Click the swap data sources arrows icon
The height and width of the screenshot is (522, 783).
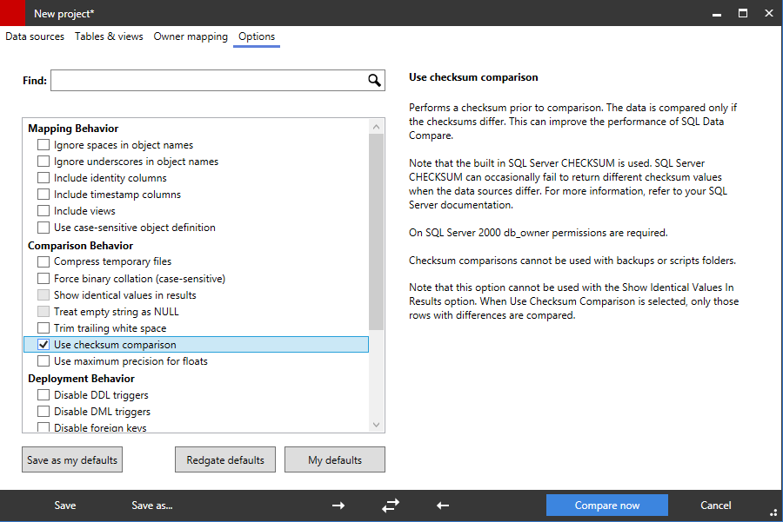[x=391, y=505]
